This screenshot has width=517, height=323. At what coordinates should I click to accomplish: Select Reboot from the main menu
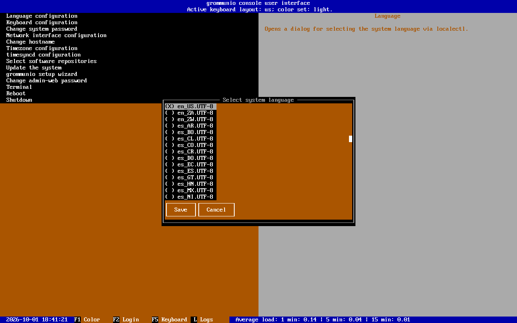pos(16,94)
